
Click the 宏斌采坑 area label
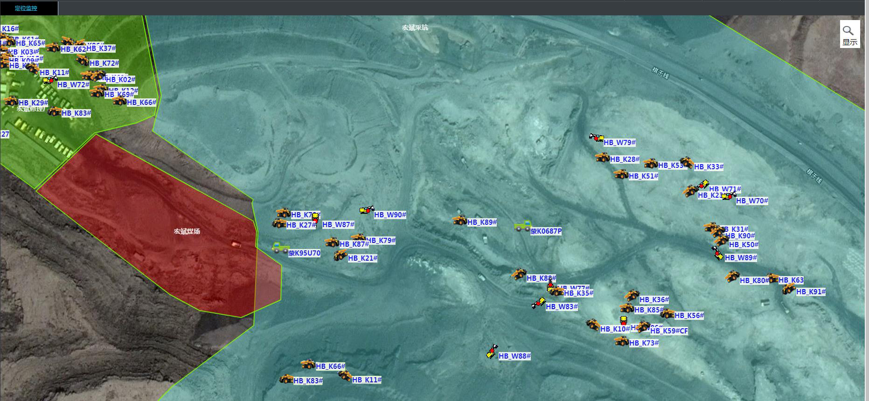[x=415, y=28]
